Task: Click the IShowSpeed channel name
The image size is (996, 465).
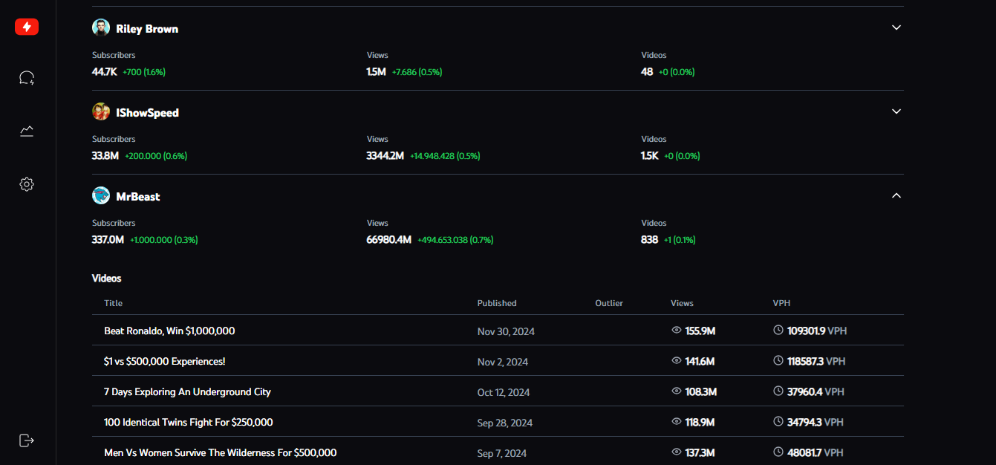Action: (148, 113)
